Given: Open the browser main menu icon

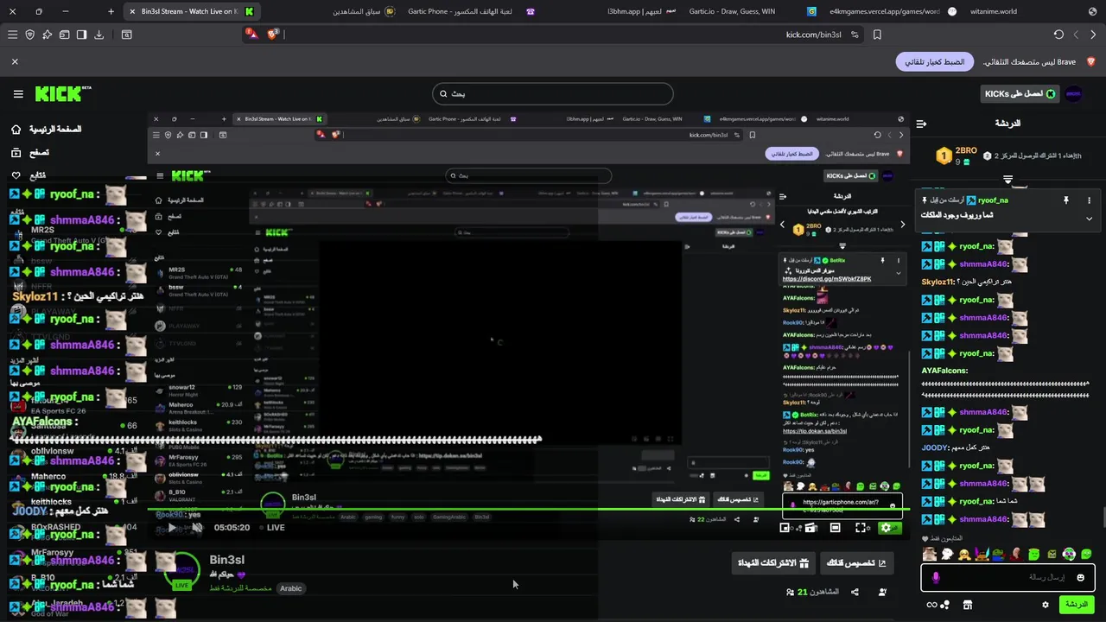Looking at the screenshot, I should [x=12, y=35].
